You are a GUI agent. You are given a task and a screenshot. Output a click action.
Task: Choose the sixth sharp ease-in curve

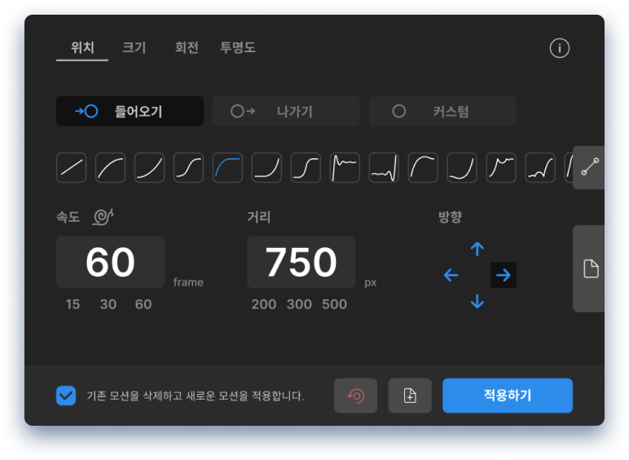tap(266, 167)
